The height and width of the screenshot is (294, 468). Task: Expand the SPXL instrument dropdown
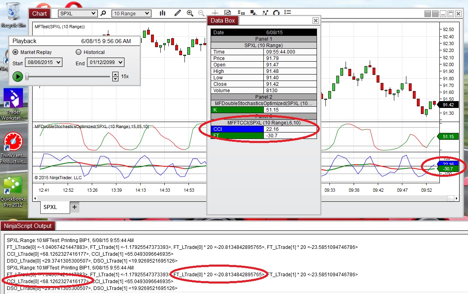coord(77,13)
